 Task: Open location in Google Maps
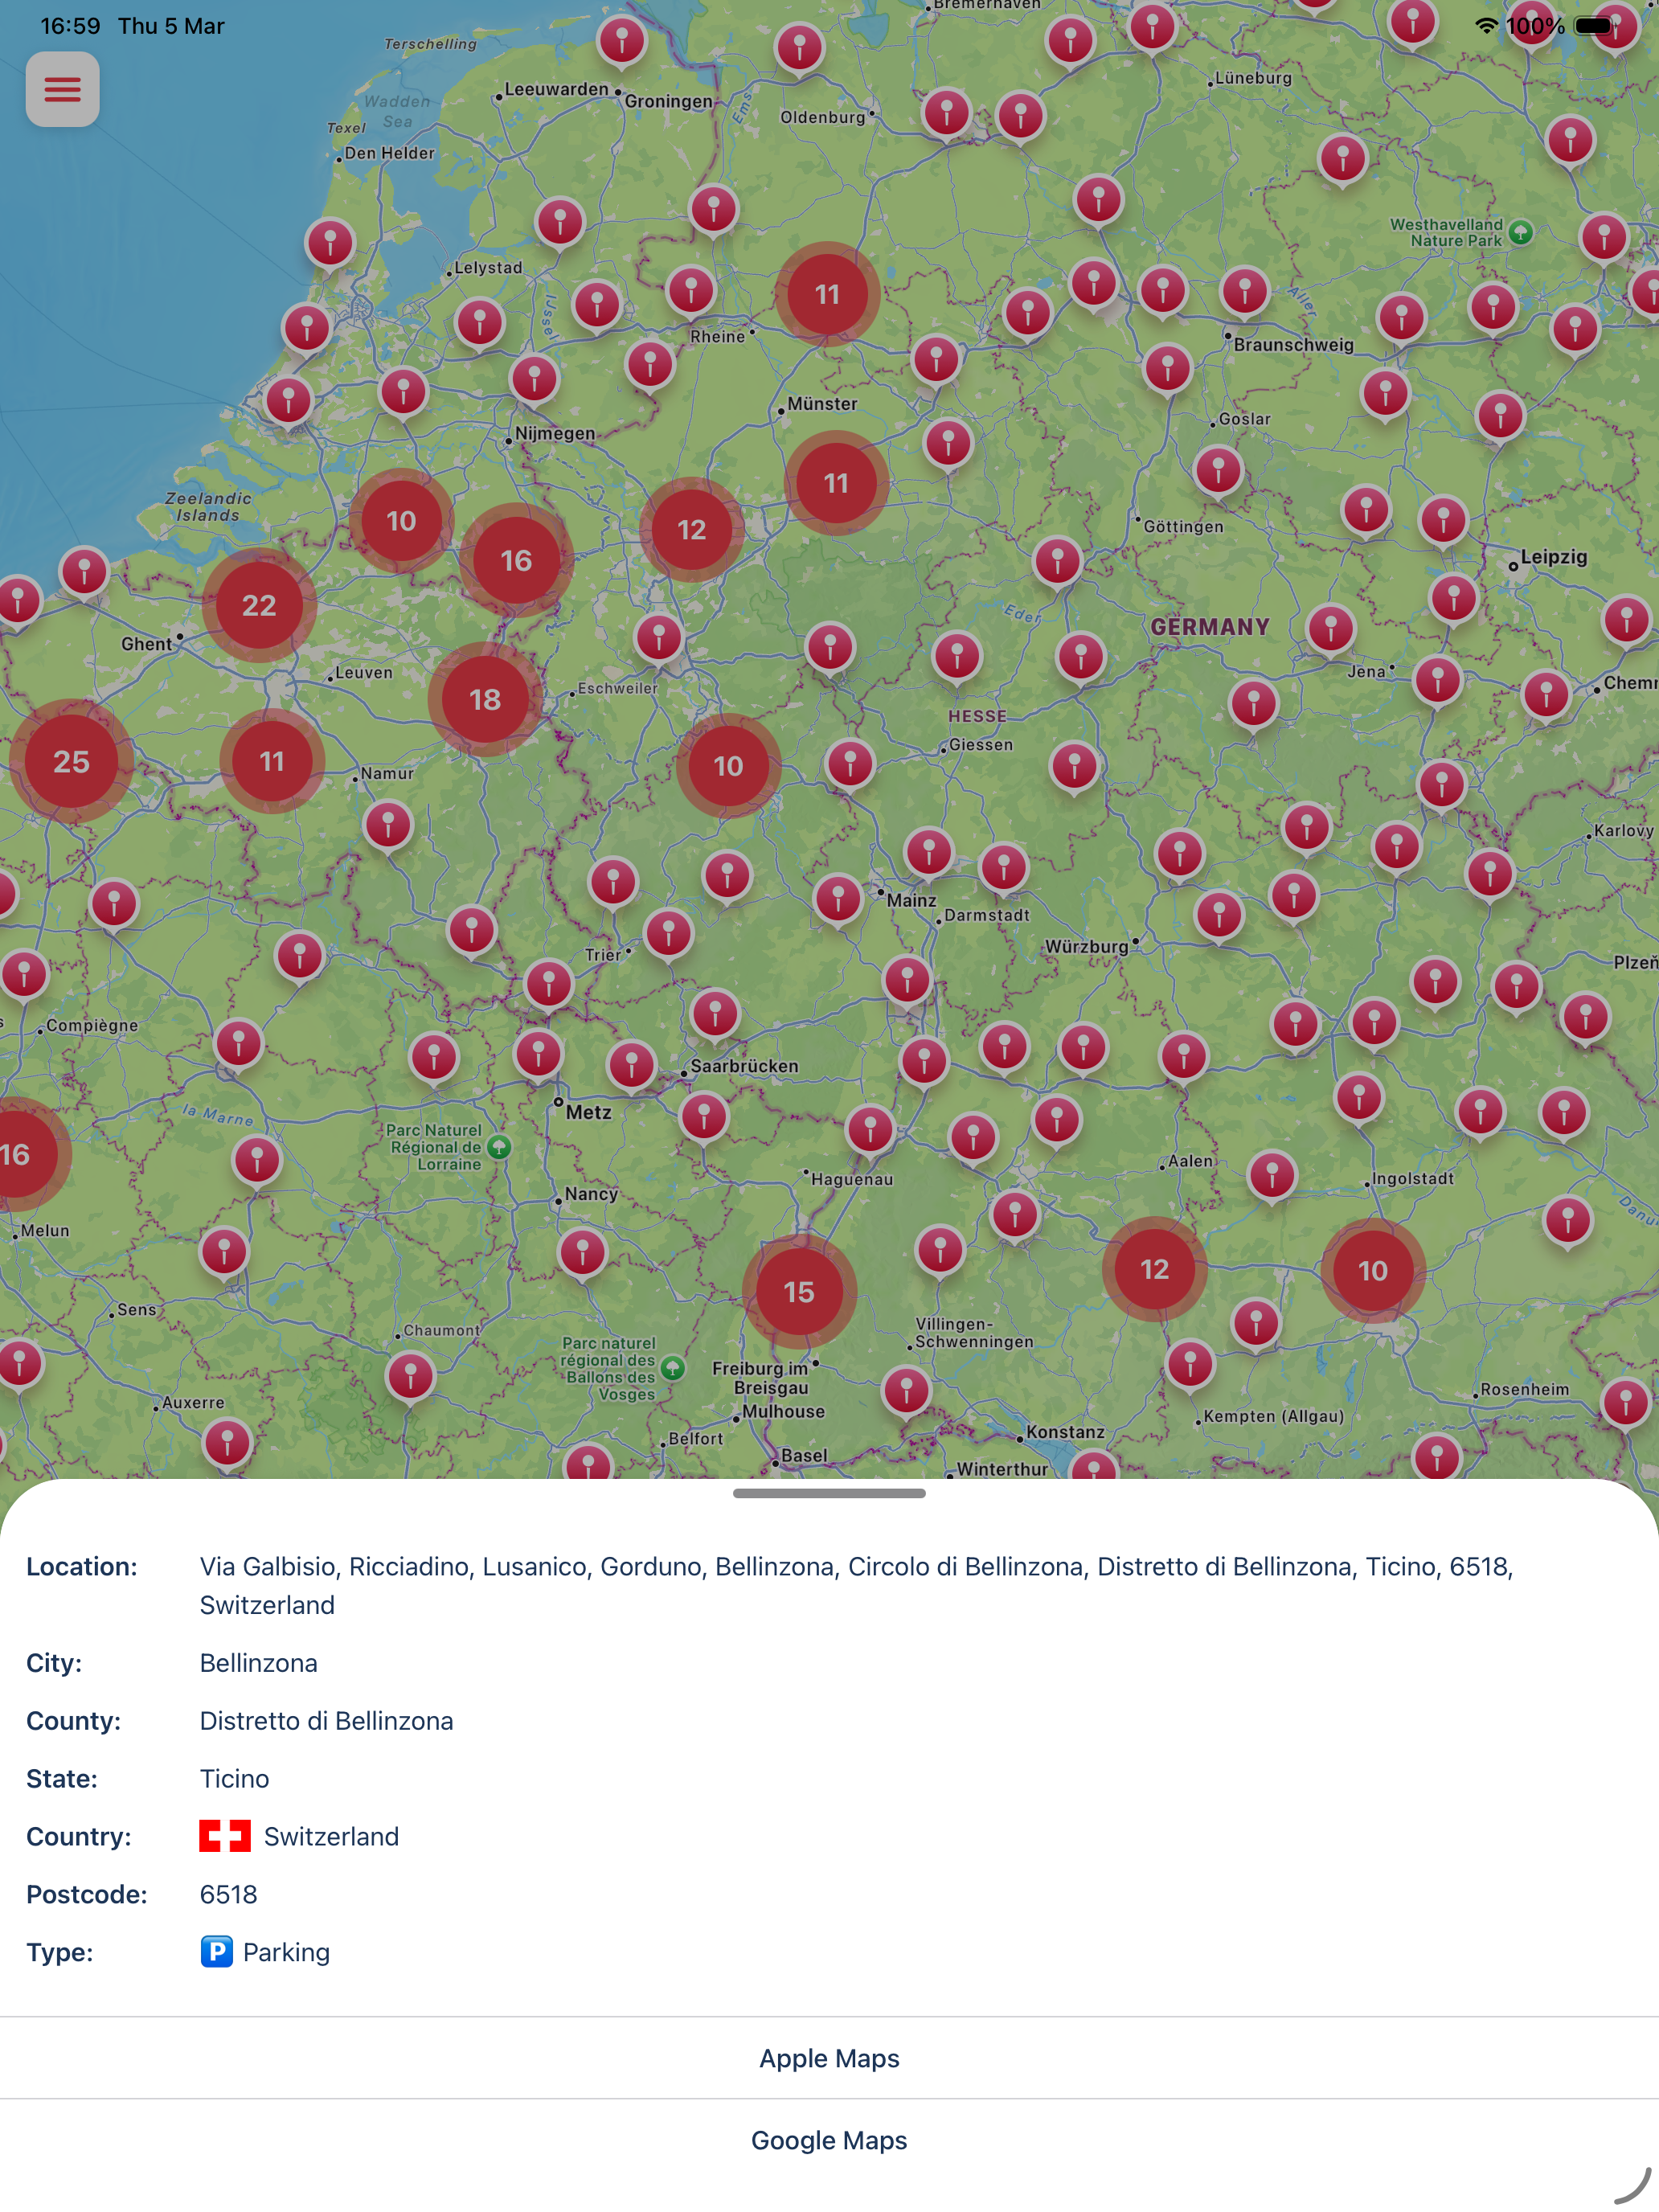(x=829, y=2140)
